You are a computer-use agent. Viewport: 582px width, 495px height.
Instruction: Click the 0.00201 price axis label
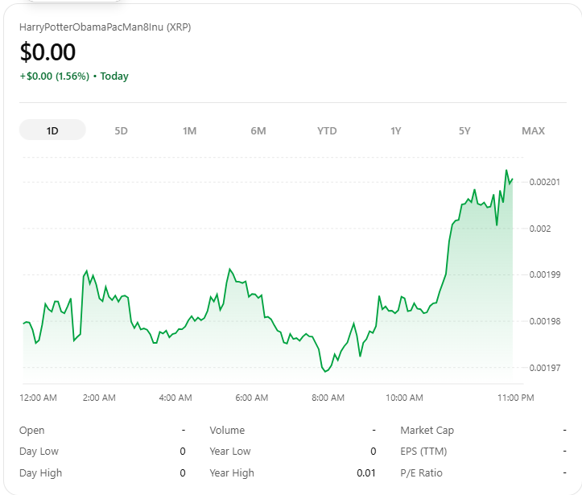[x=544, y=183]
